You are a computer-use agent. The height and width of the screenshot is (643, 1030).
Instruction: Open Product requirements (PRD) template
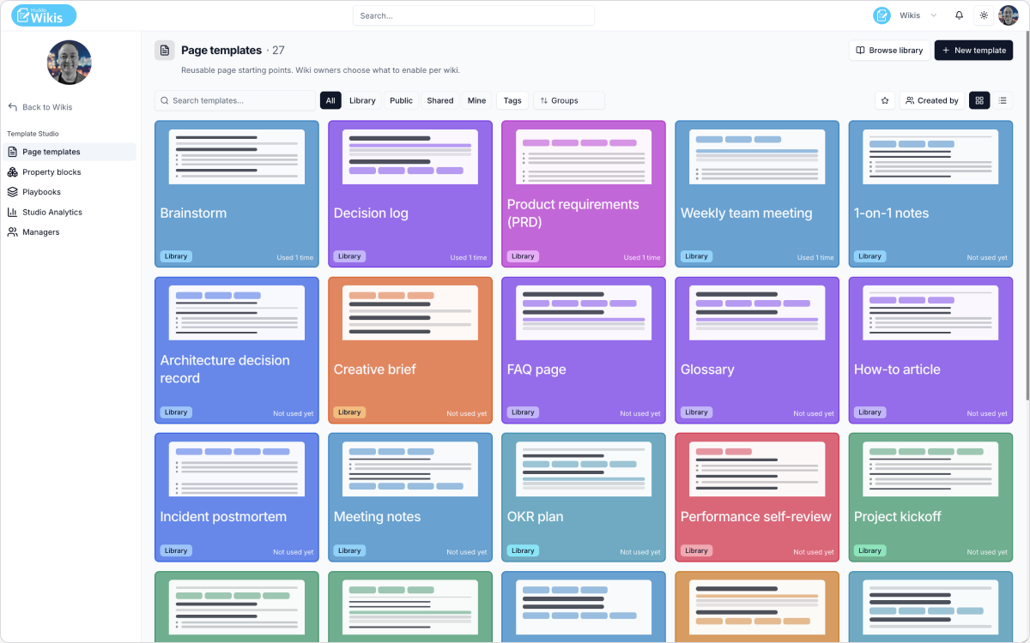click(584, 195)
